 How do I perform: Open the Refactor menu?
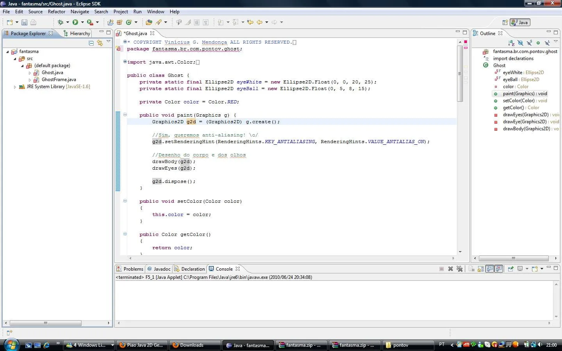tap(56, 12)
